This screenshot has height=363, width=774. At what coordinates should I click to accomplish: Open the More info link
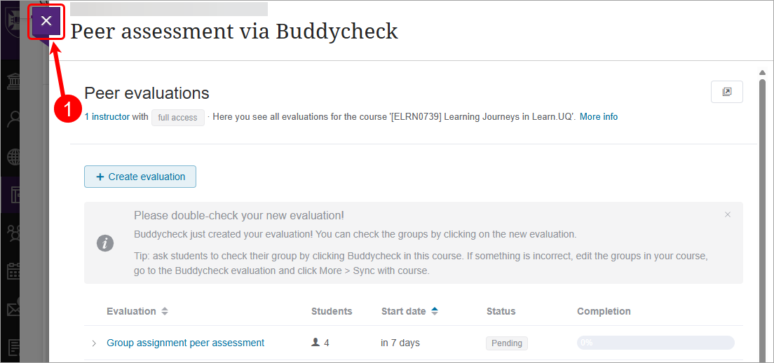tap(598, 117)
